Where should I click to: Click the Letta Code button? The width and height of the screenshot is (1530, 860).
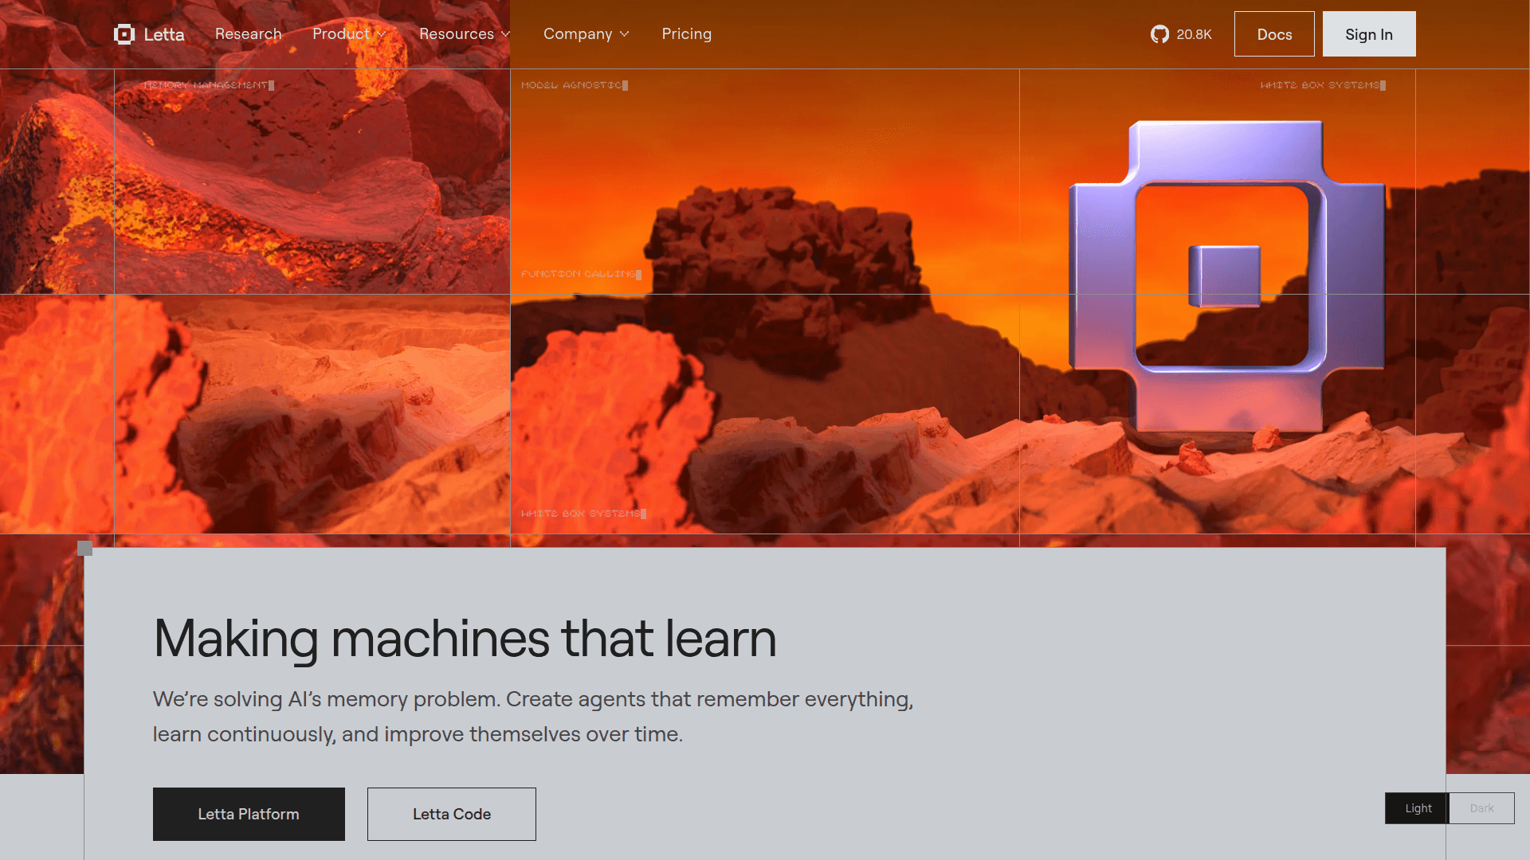pyautogui.click(x=452, y=814)
